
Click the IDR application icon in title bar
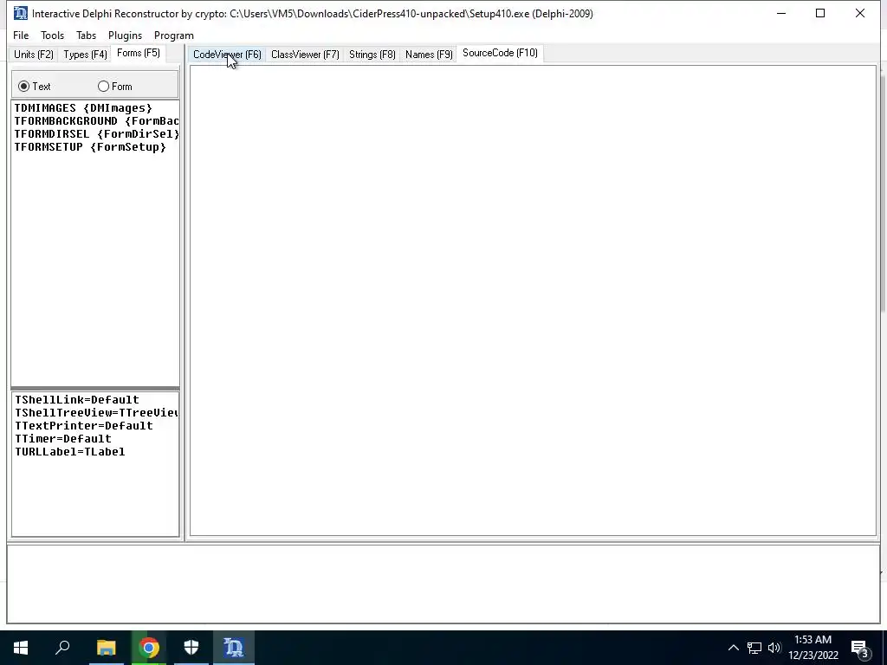(21, 13)
